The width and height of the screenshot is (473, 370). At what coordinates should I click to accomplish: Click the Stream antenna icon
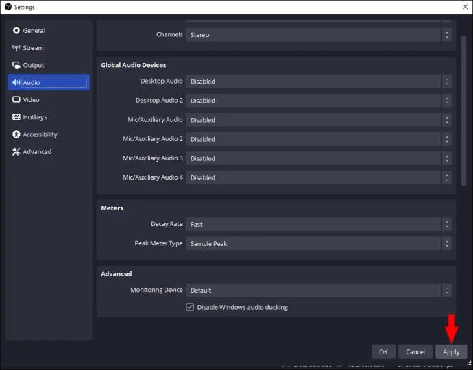coord(16,48)
